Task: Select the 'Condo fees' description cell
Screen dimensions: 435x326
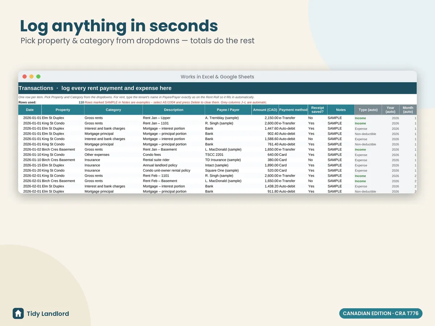Action: pos(174,155)
